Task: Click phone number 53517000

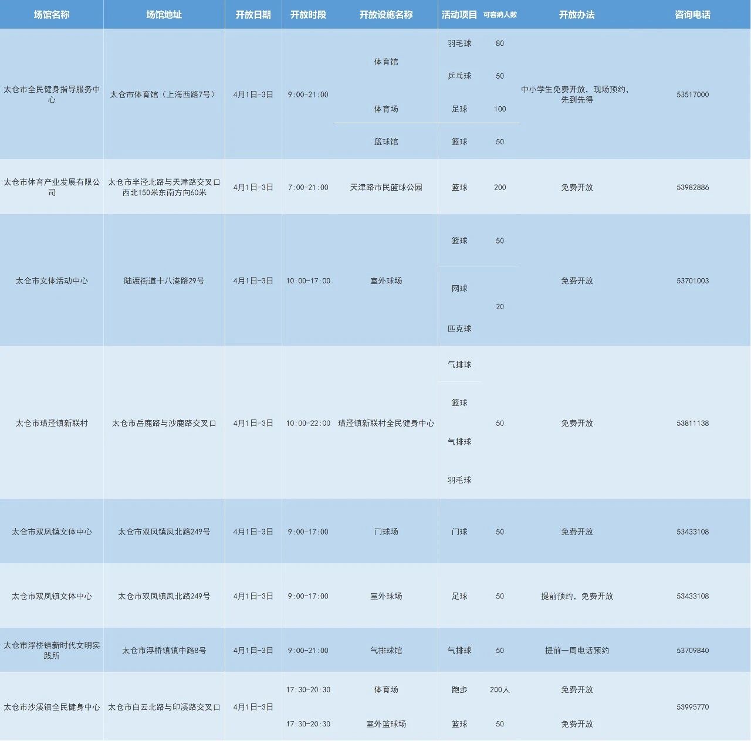Action: click(692, 94)
